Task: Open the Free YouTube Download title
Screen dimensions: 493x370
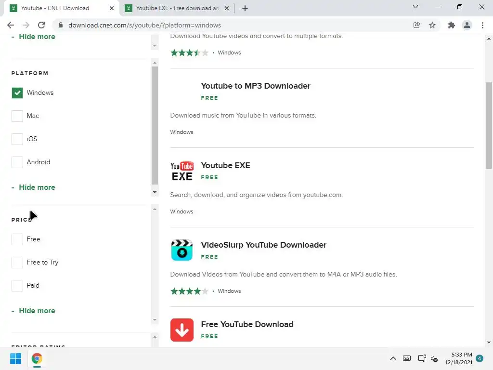Action: 247,324
